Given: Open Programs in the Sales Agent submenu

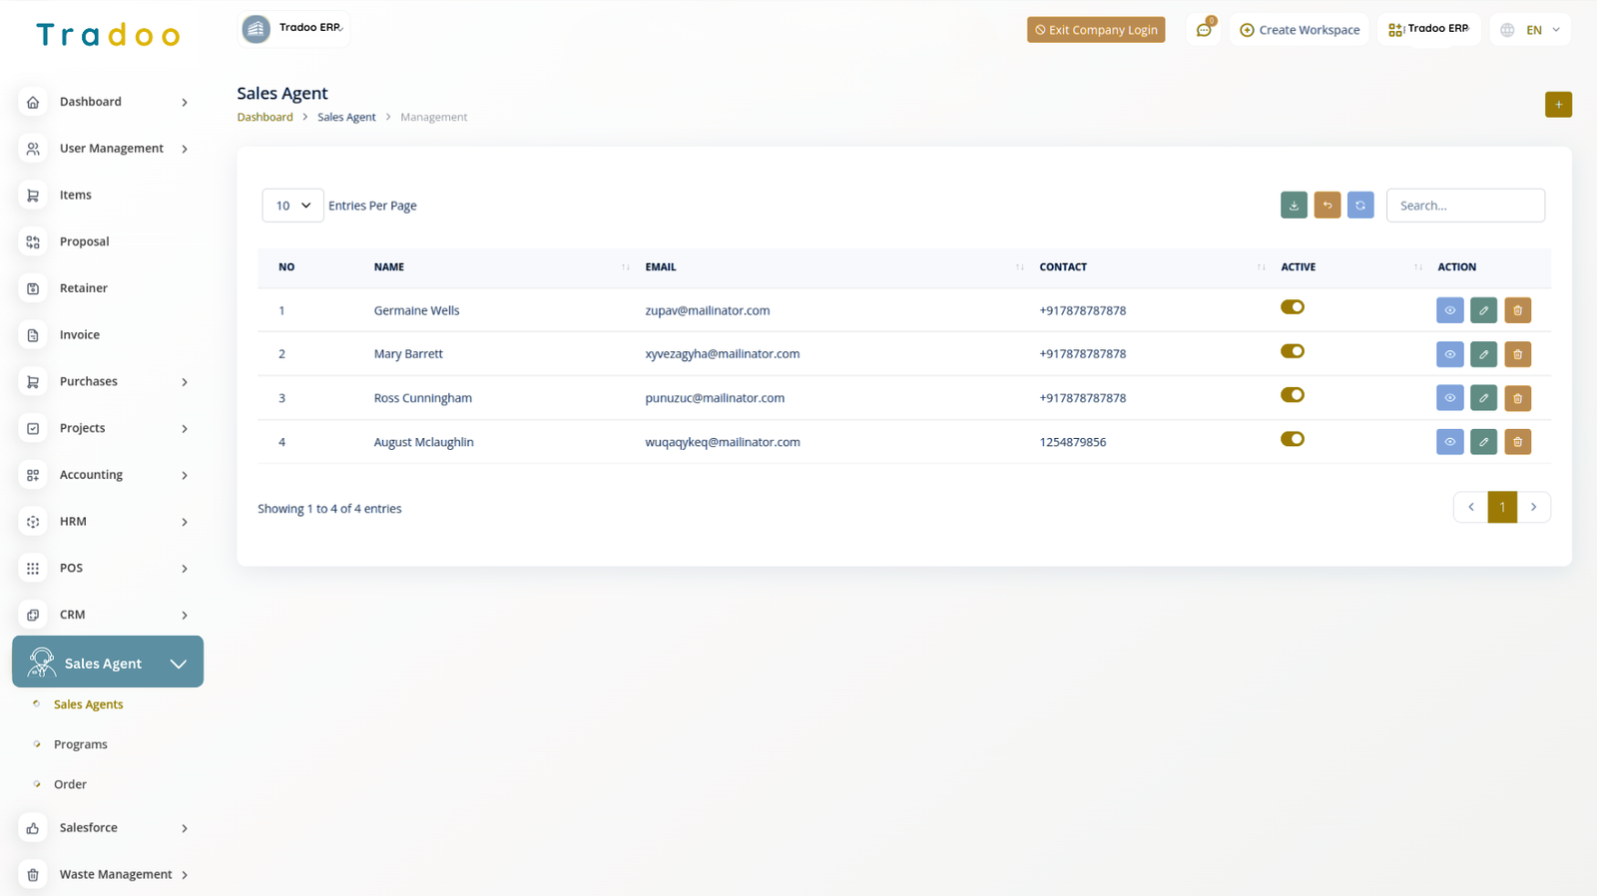Looking at the screenshot, I should (x=80, y=744).
